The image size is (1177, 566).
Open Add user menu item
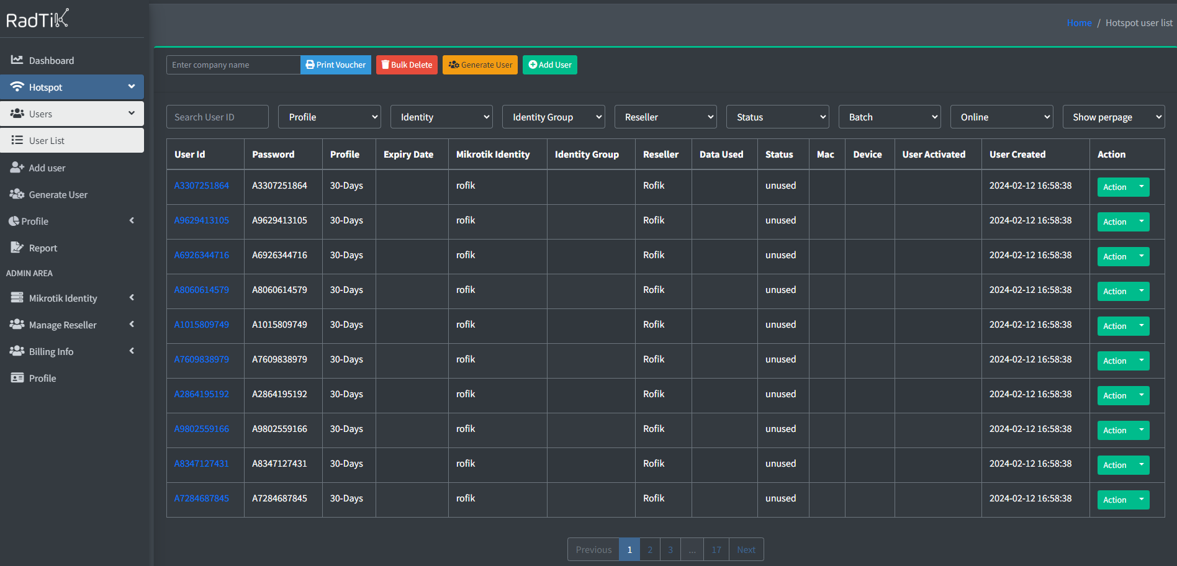(72, 168)
